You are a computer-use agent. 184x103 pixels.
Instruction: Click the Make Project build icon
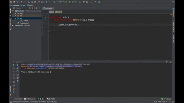(54, 2)
